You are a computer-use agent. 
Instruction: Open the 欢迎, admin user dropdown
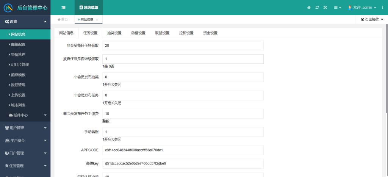coord(362,8)
